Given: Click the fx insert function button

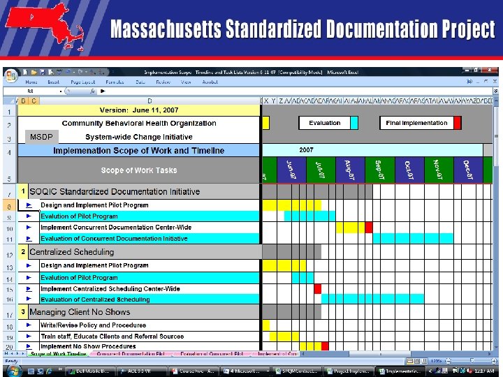Looking at the screenshot, I should point(92,91).
